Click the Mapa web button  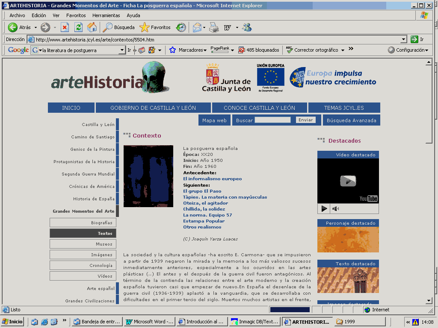click(214, 120)
